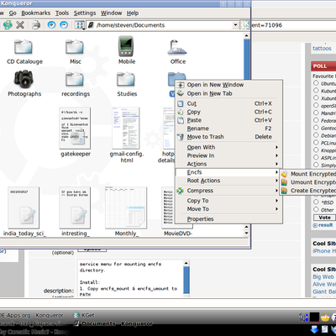Click the Copy icon in context menu
Image resolution: width=336 pixels, height=336 pixels.
click(x=181, y=112)
